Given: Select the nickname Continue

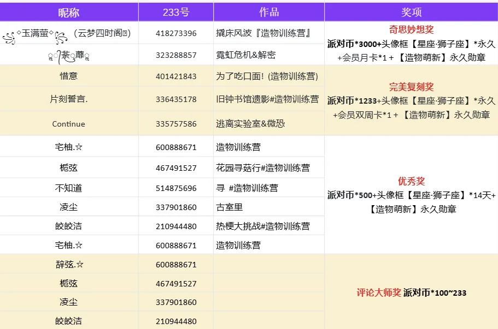Looking at the screenshot, I should pos(68,124).
